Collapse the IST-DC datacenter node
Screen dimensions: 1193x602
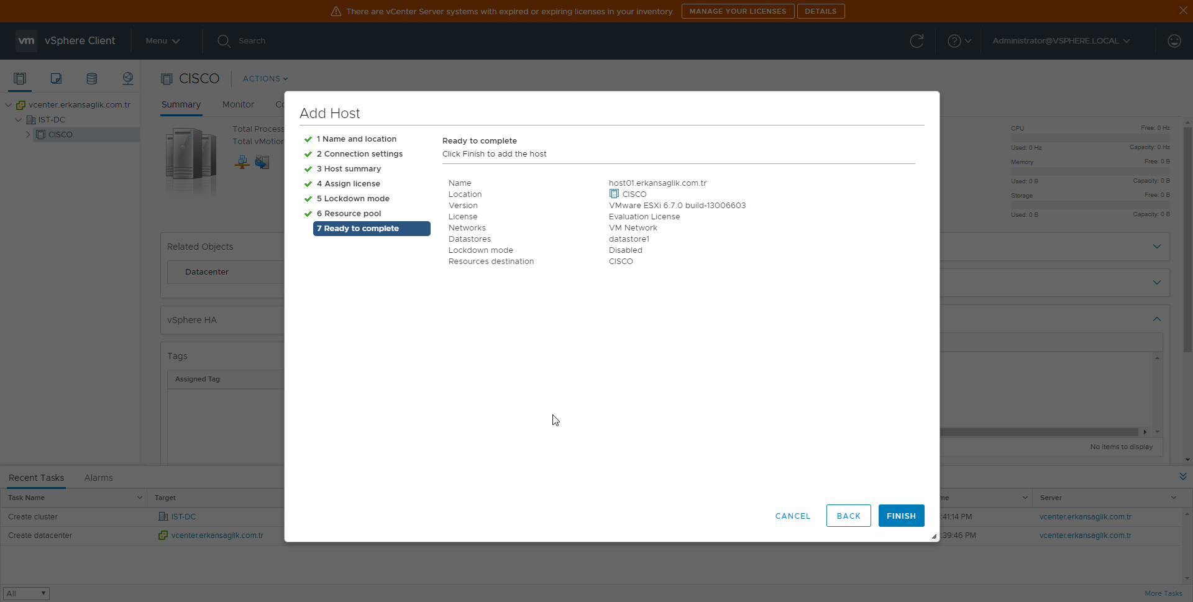[x=19, y=120]
